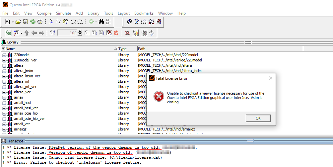
Task: Open the dropdown beside the green circle icon
Action: pyautogui.click(x=96, y=22)
